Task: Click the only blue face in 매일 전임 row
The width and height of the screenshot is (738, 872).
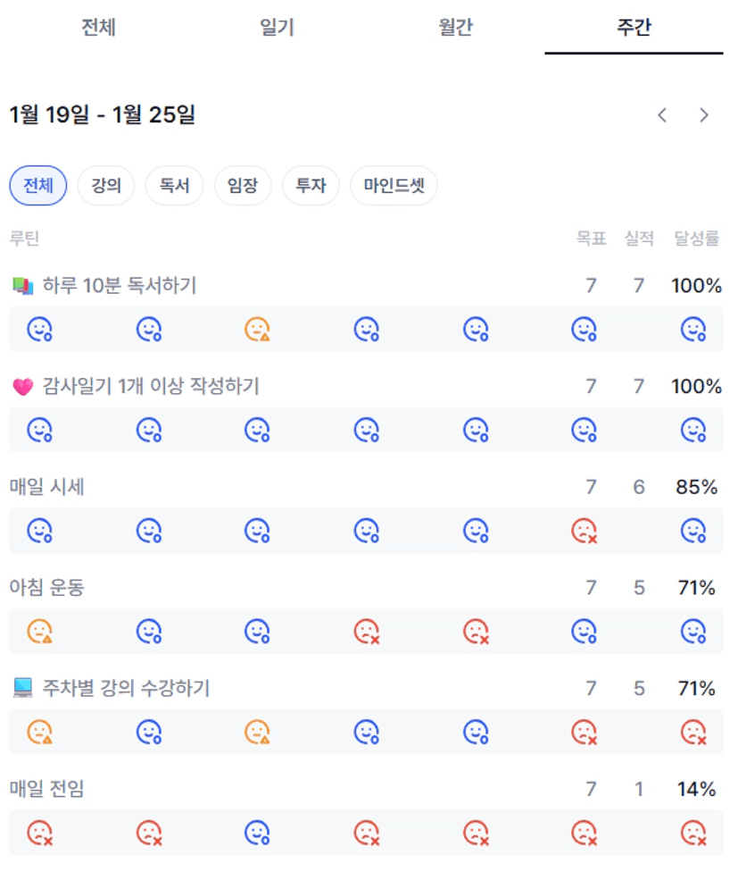Action: (257, 834)
